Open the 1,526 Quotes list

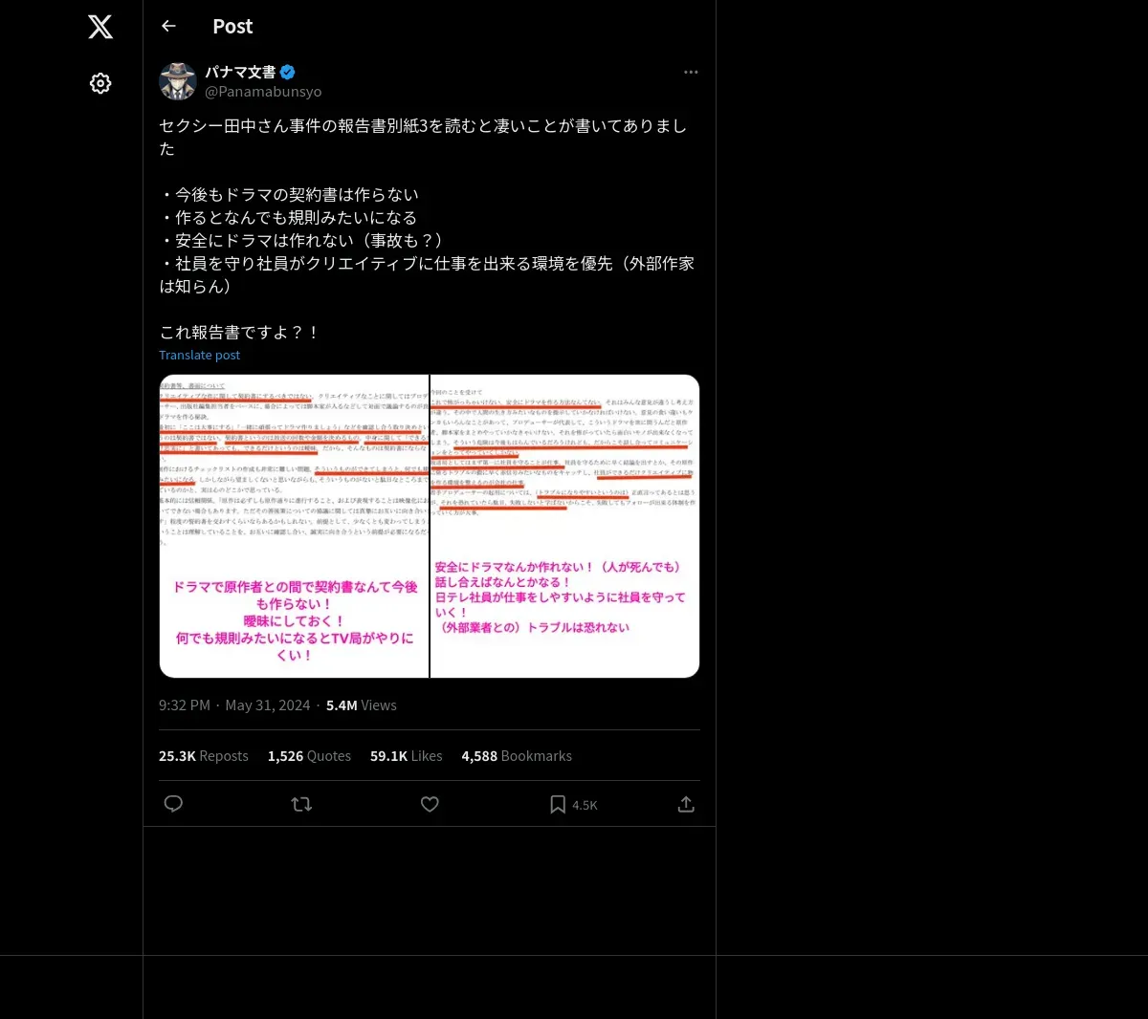[309, 755]
